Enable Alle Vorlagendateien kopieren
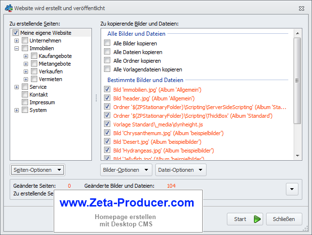The width and height of the screenshot is (312, 235). (107, 69)
